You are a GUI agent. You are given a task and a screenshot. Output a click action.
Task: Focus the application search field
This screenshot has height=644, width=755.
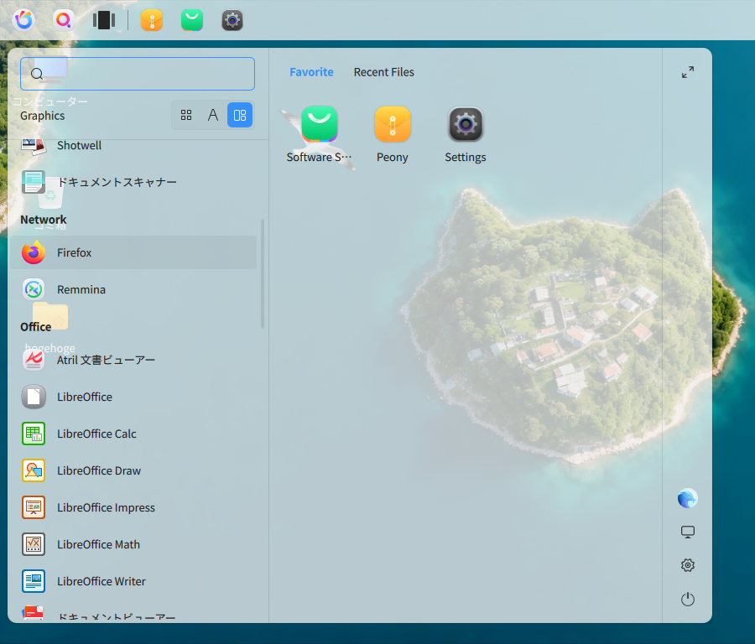(138, 74)
